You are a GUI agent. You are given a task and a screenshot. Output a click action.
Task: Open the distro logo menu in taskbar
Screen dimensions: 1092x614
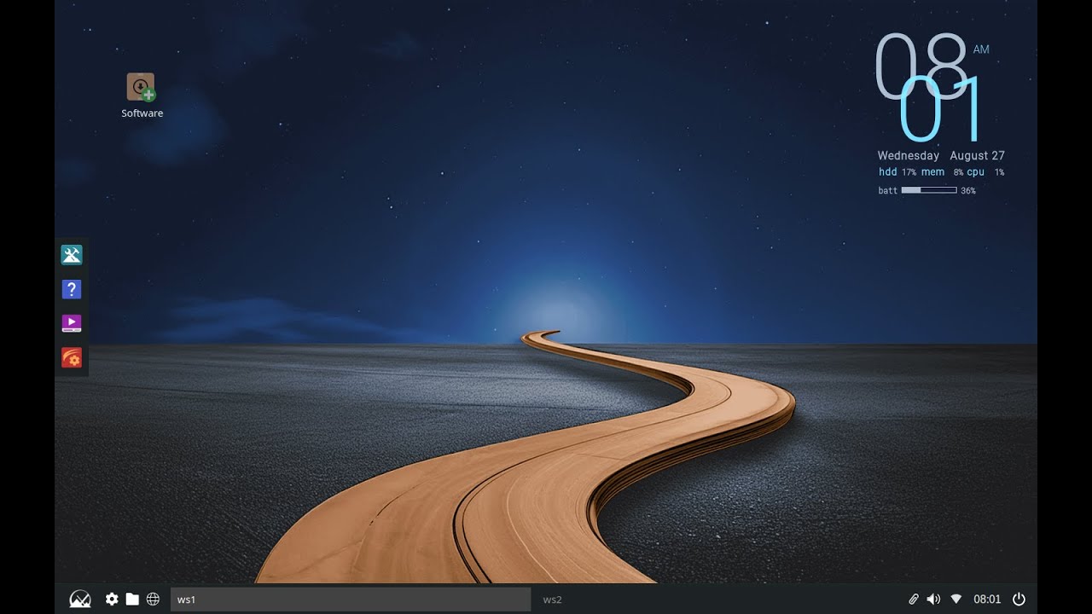coord(78,599)
